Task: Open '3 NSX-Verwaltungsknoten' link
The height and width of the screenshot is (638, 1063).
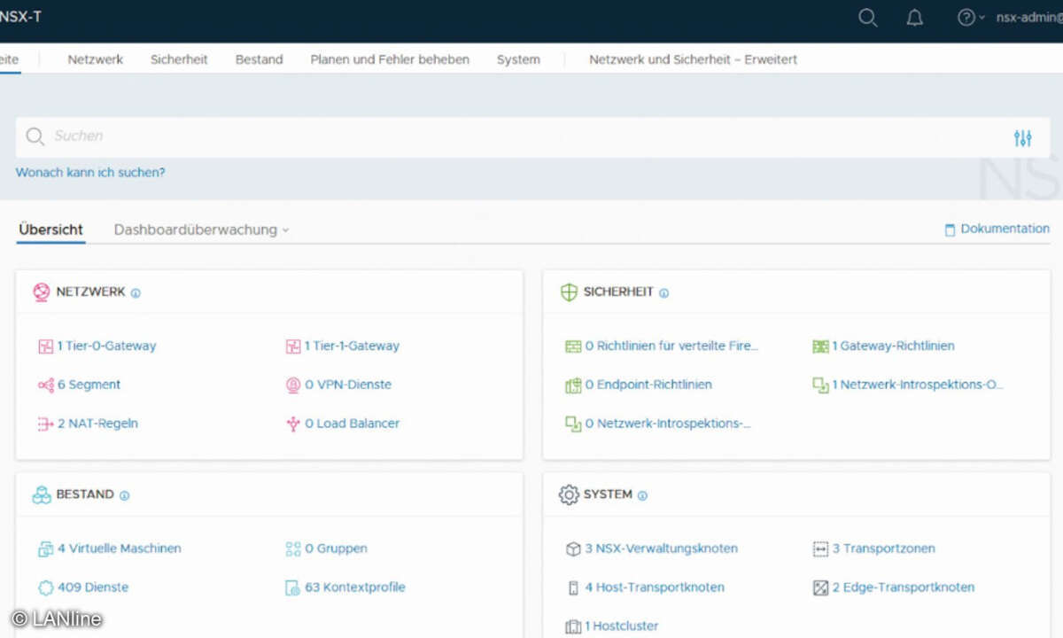Action: click(662, 549)
